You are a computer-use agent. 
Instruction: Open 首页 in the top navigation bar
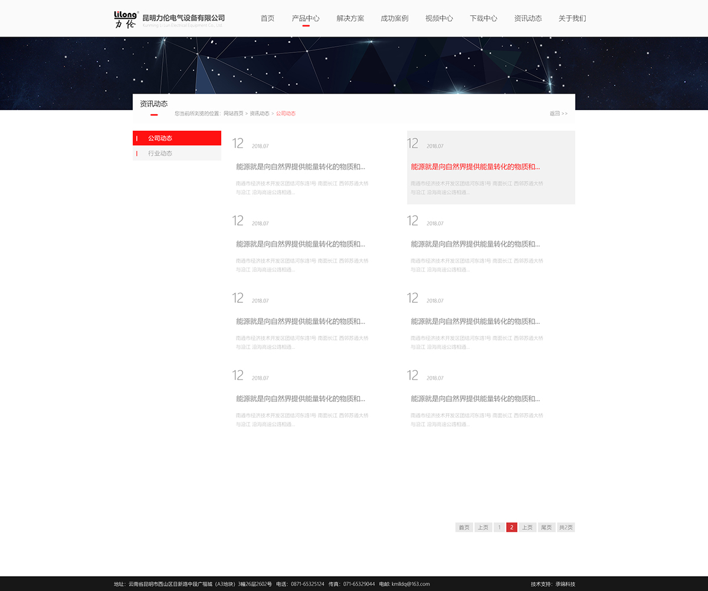(267, 18)
